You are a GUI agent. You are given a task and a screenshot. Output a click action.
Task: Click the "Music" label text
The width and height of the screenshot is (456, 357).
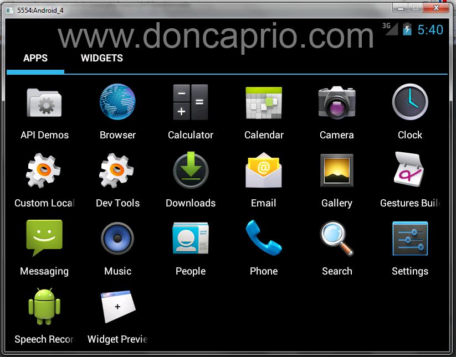coord(117,271)
